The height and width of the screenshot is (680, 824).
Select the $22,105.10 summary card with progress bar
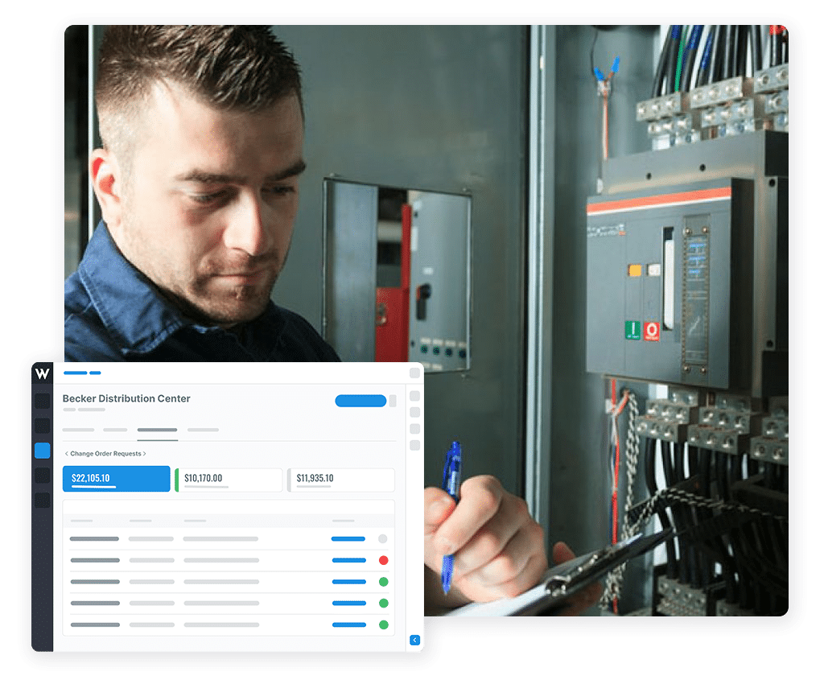pyautogui.click(x=116, y=478)
